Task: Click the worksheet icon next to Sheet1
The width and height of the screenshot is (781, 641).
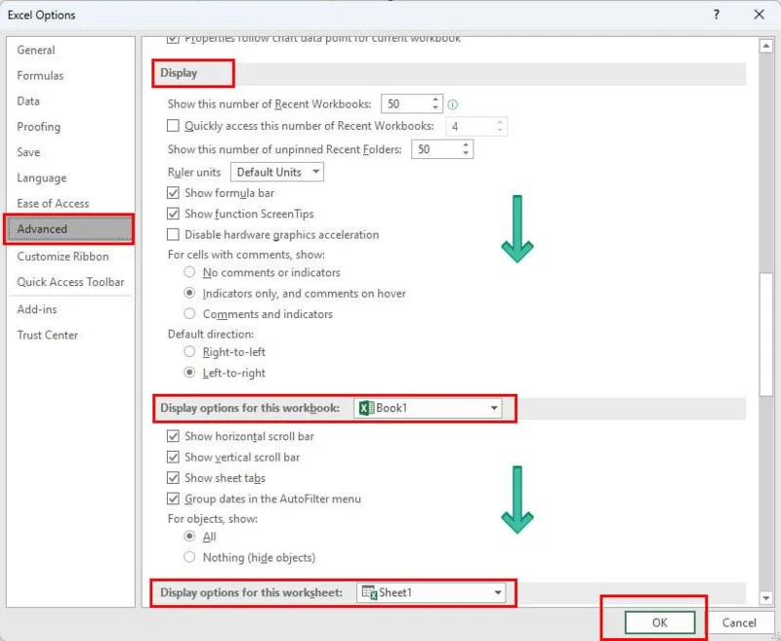Action: (x=369, y=592)
